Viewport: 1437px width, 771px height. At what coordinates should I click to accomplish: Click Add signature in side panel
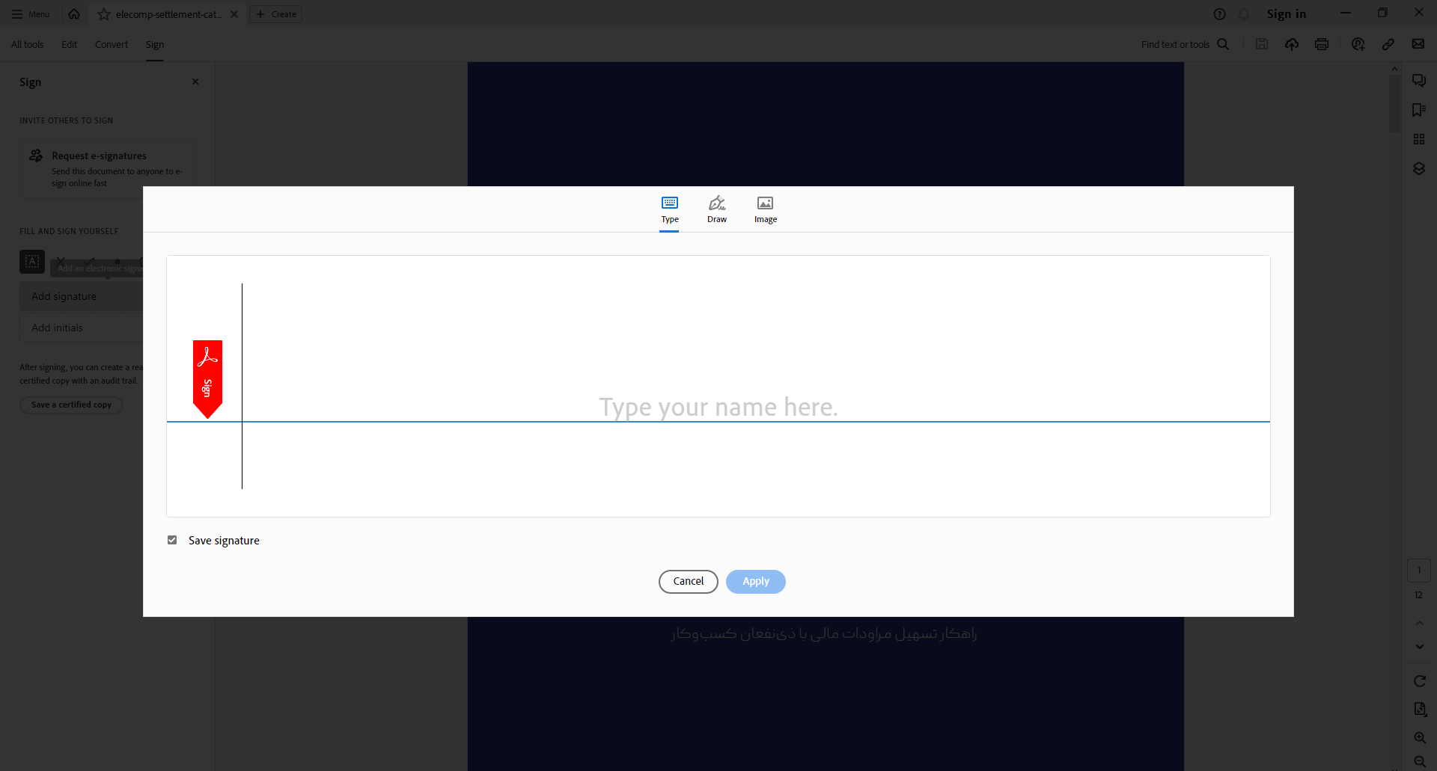pyautogui.click(x=82, y=296)
